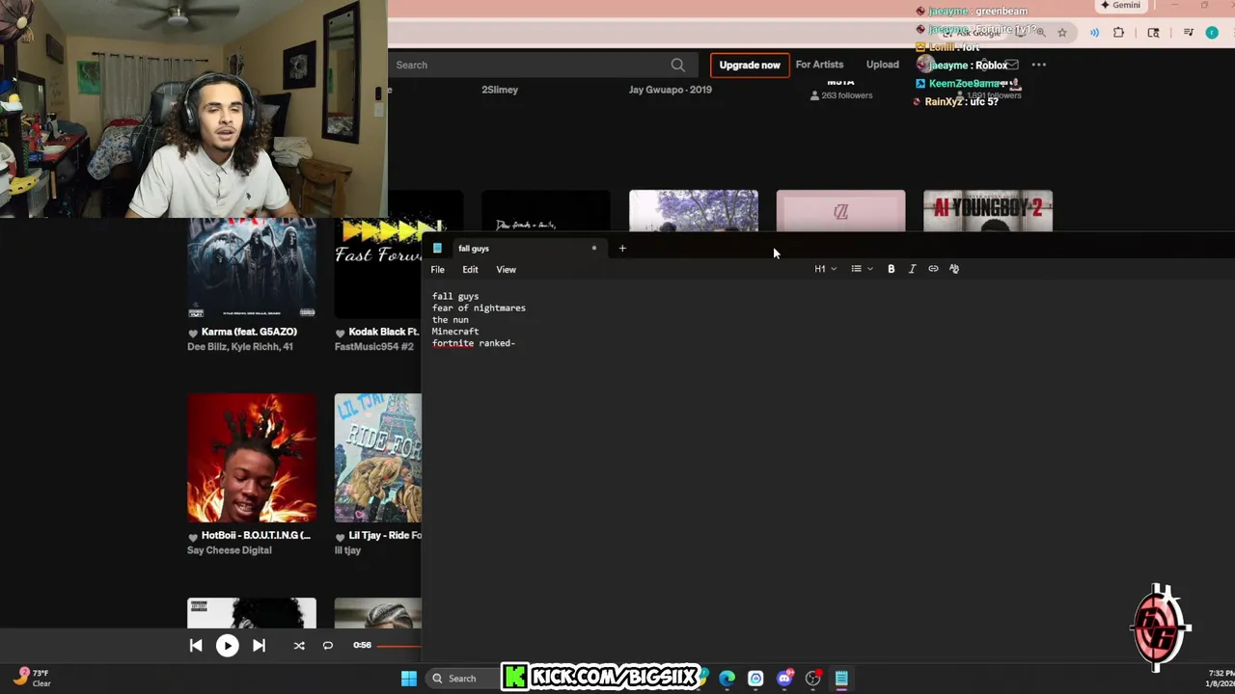Open the weather widget showing 73°F
The width and height of the screenshot is (1235, 694).
[x=33, y=679]
